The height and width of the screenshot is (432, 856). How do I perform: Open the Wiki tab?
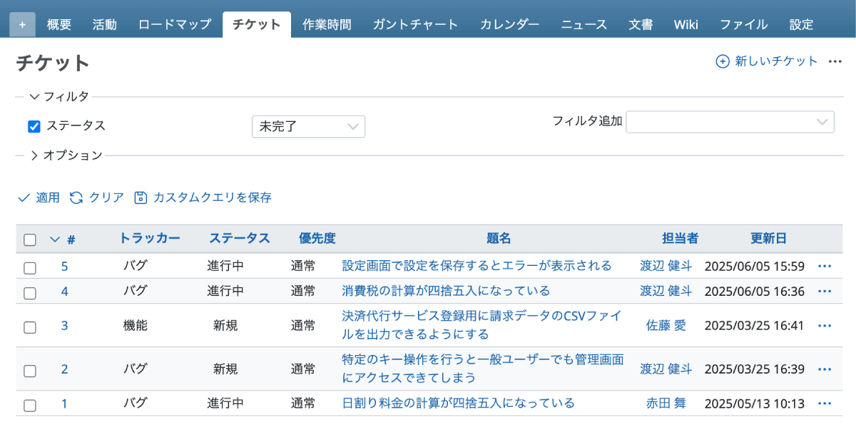(686, 25)
